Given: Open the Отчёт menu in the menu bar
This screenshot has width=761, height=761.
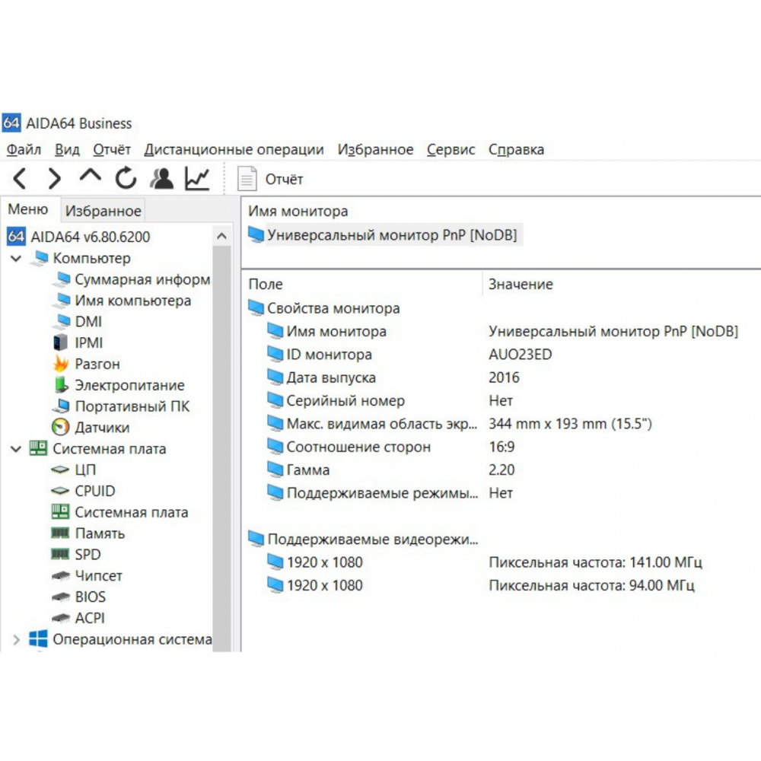Looking at the screenshot, I should [112, 149].
